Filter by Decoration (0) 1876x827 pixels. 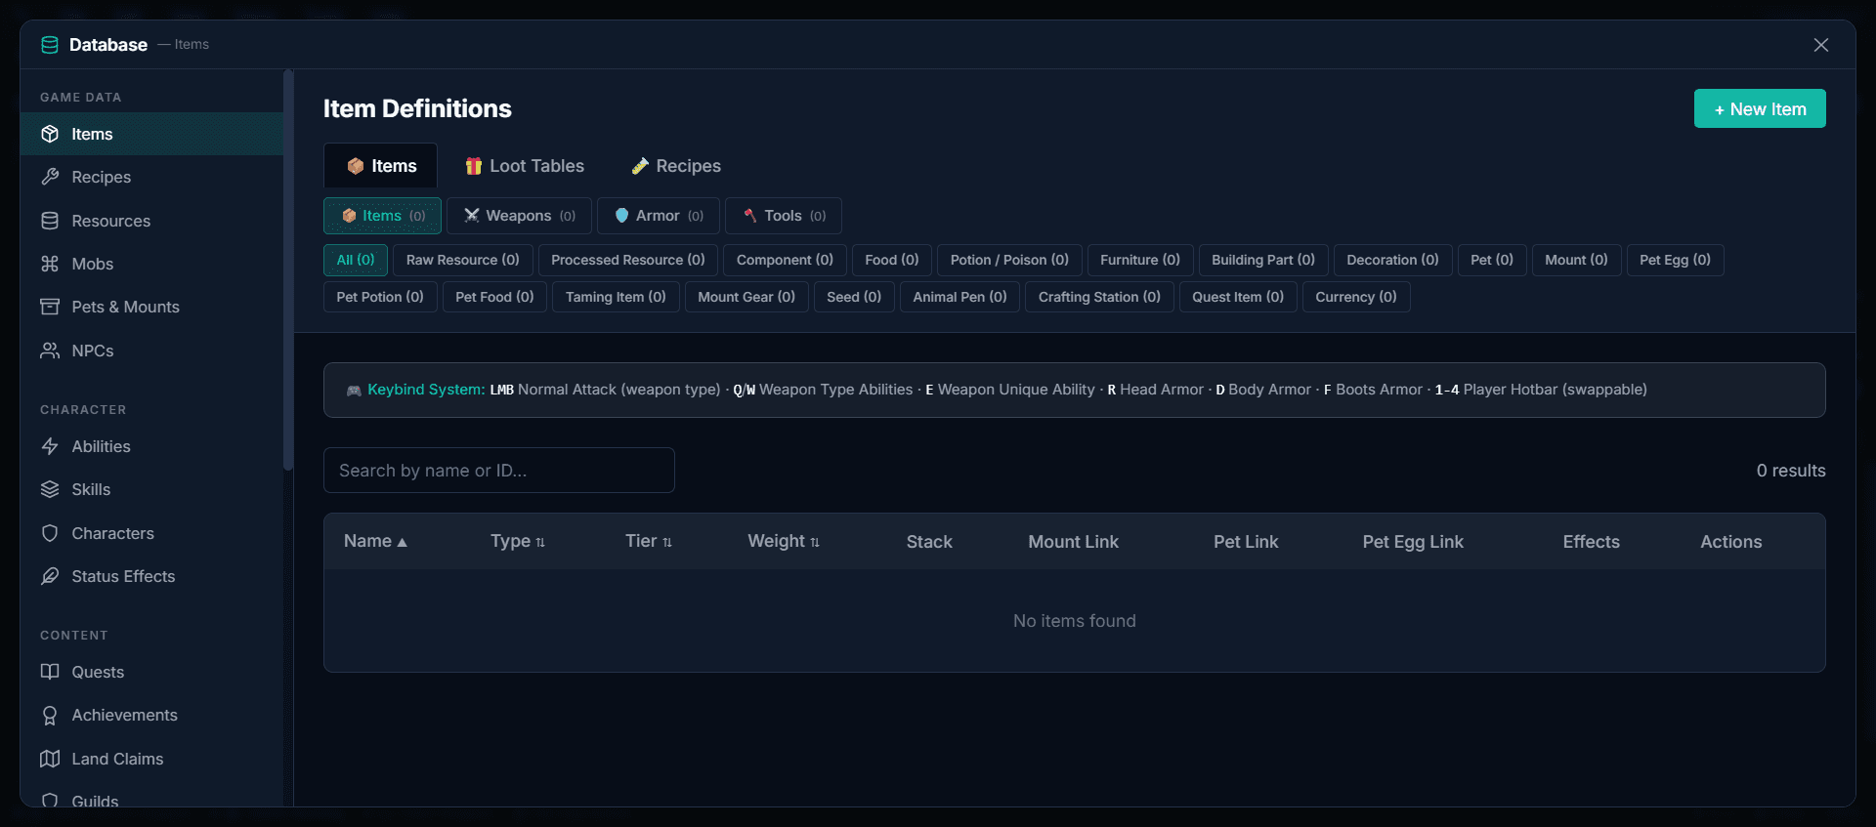coord(1392,260)
